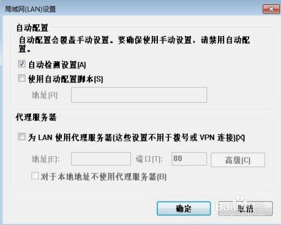
Task: Click the 这些设置不用于拨号或 VPN 连接 label text
Action: click(x=174, y=138)
